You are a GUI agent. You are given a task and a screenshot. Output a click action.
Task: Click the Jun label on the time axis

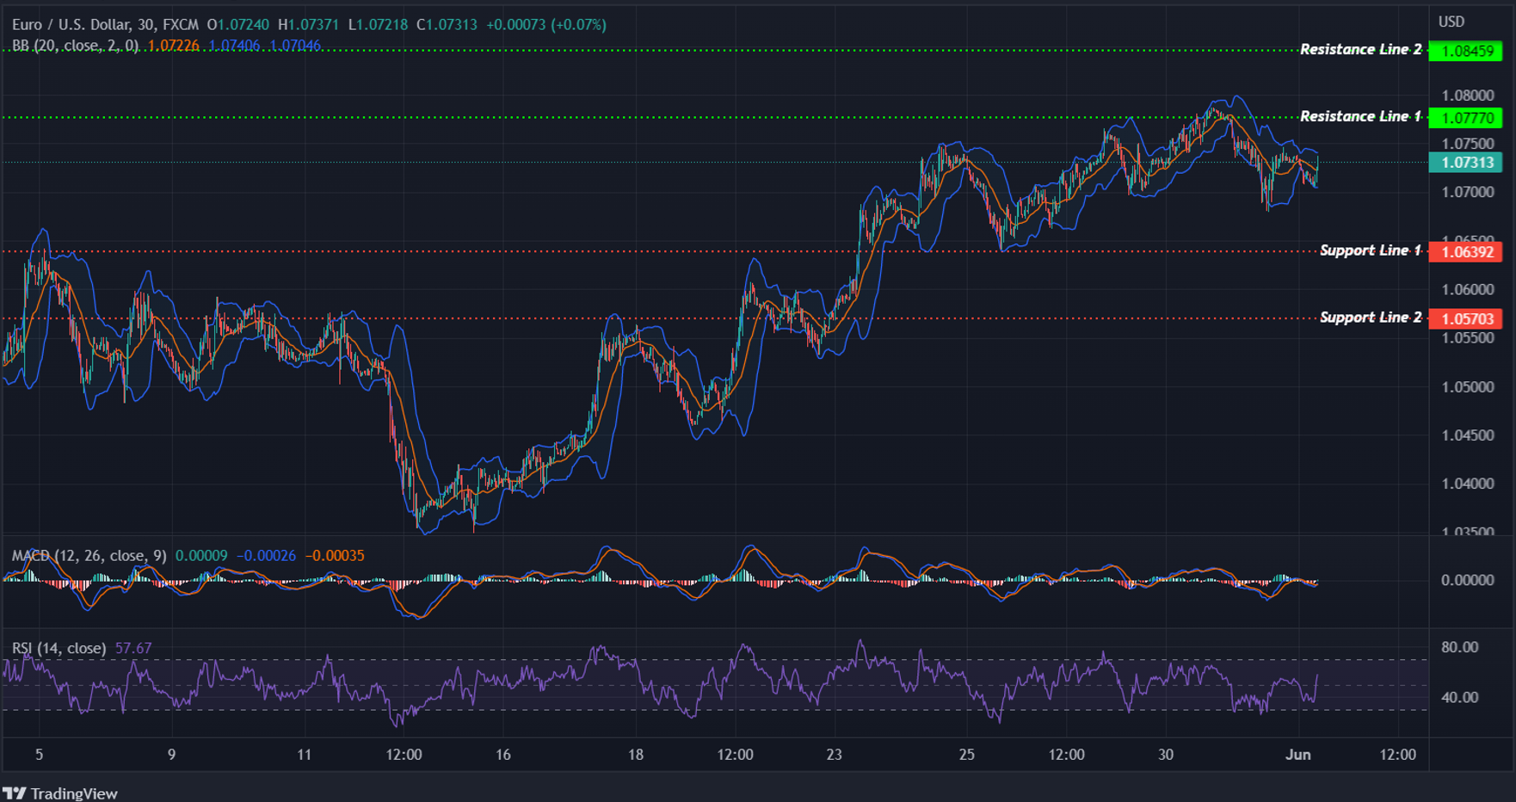click(1299, 755)
